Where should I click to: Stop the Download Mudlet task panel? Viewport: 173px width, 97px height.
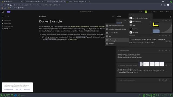(160, 50)
